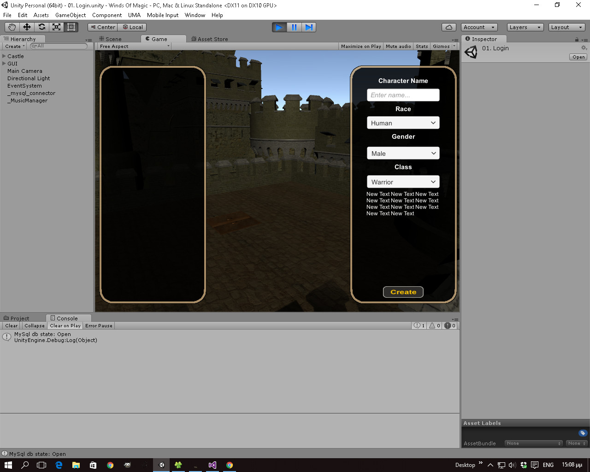Image resolution: width=590 pixels, height=472 pixels.
Task: Select the Hand tool in the toolbar
Action: 12,27
